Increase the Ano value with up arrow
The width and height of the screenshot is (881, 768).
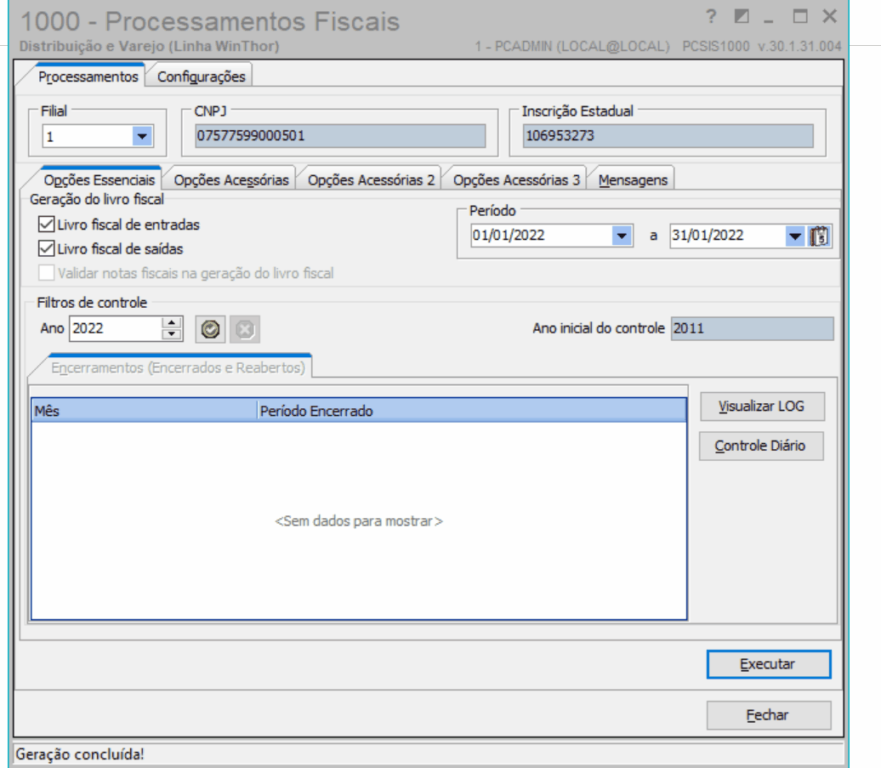(172, 323)
